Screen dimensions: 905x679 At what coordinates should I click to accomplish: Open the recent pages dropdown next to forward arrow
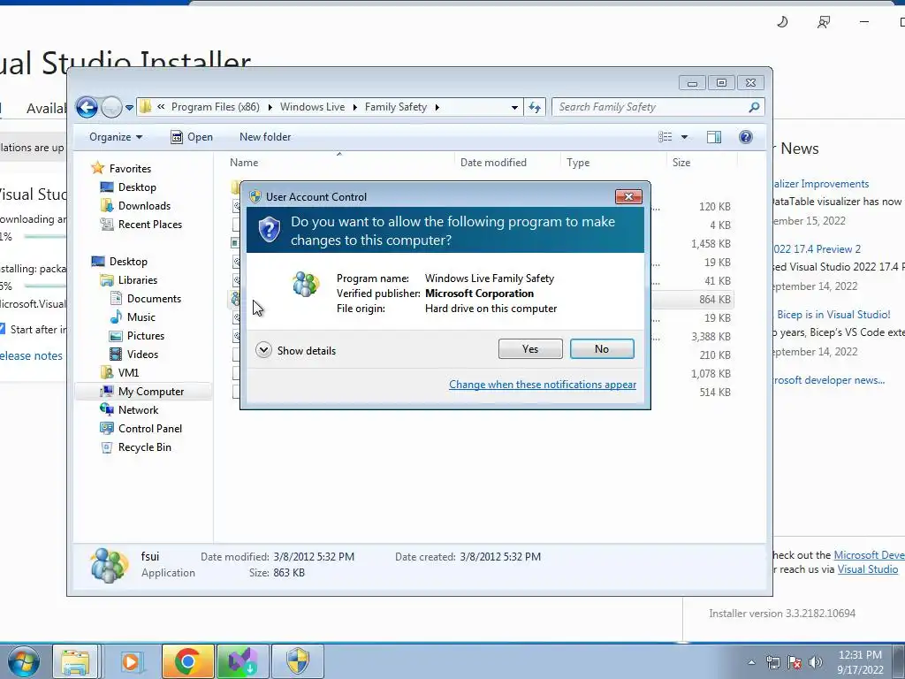tap(129, 107)
